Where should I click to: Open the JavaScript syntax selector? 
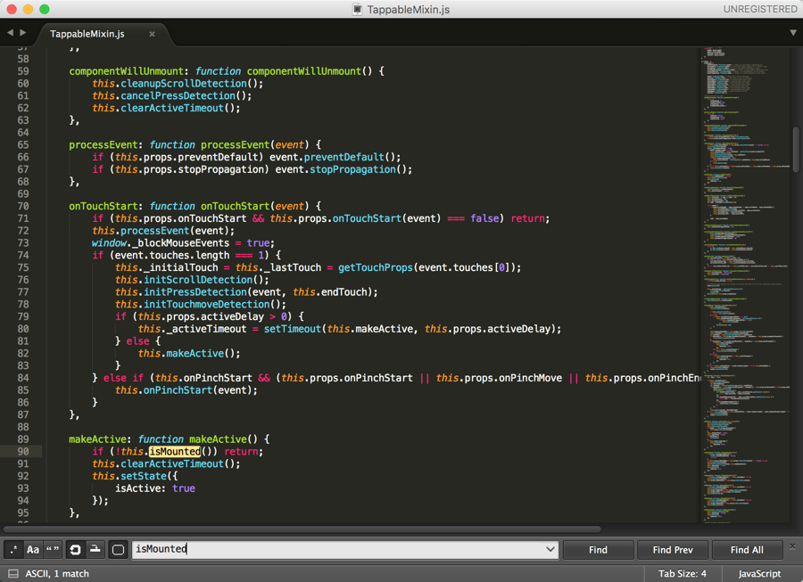758,574
